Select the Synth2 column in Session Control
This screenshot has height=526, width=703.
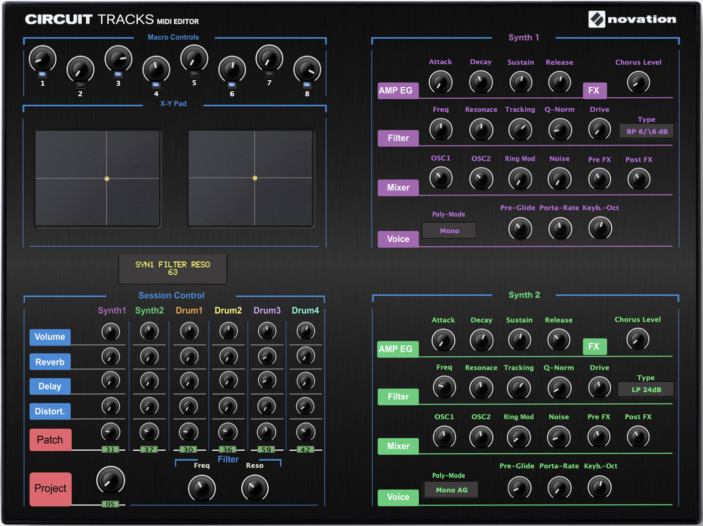pos(149,310)
